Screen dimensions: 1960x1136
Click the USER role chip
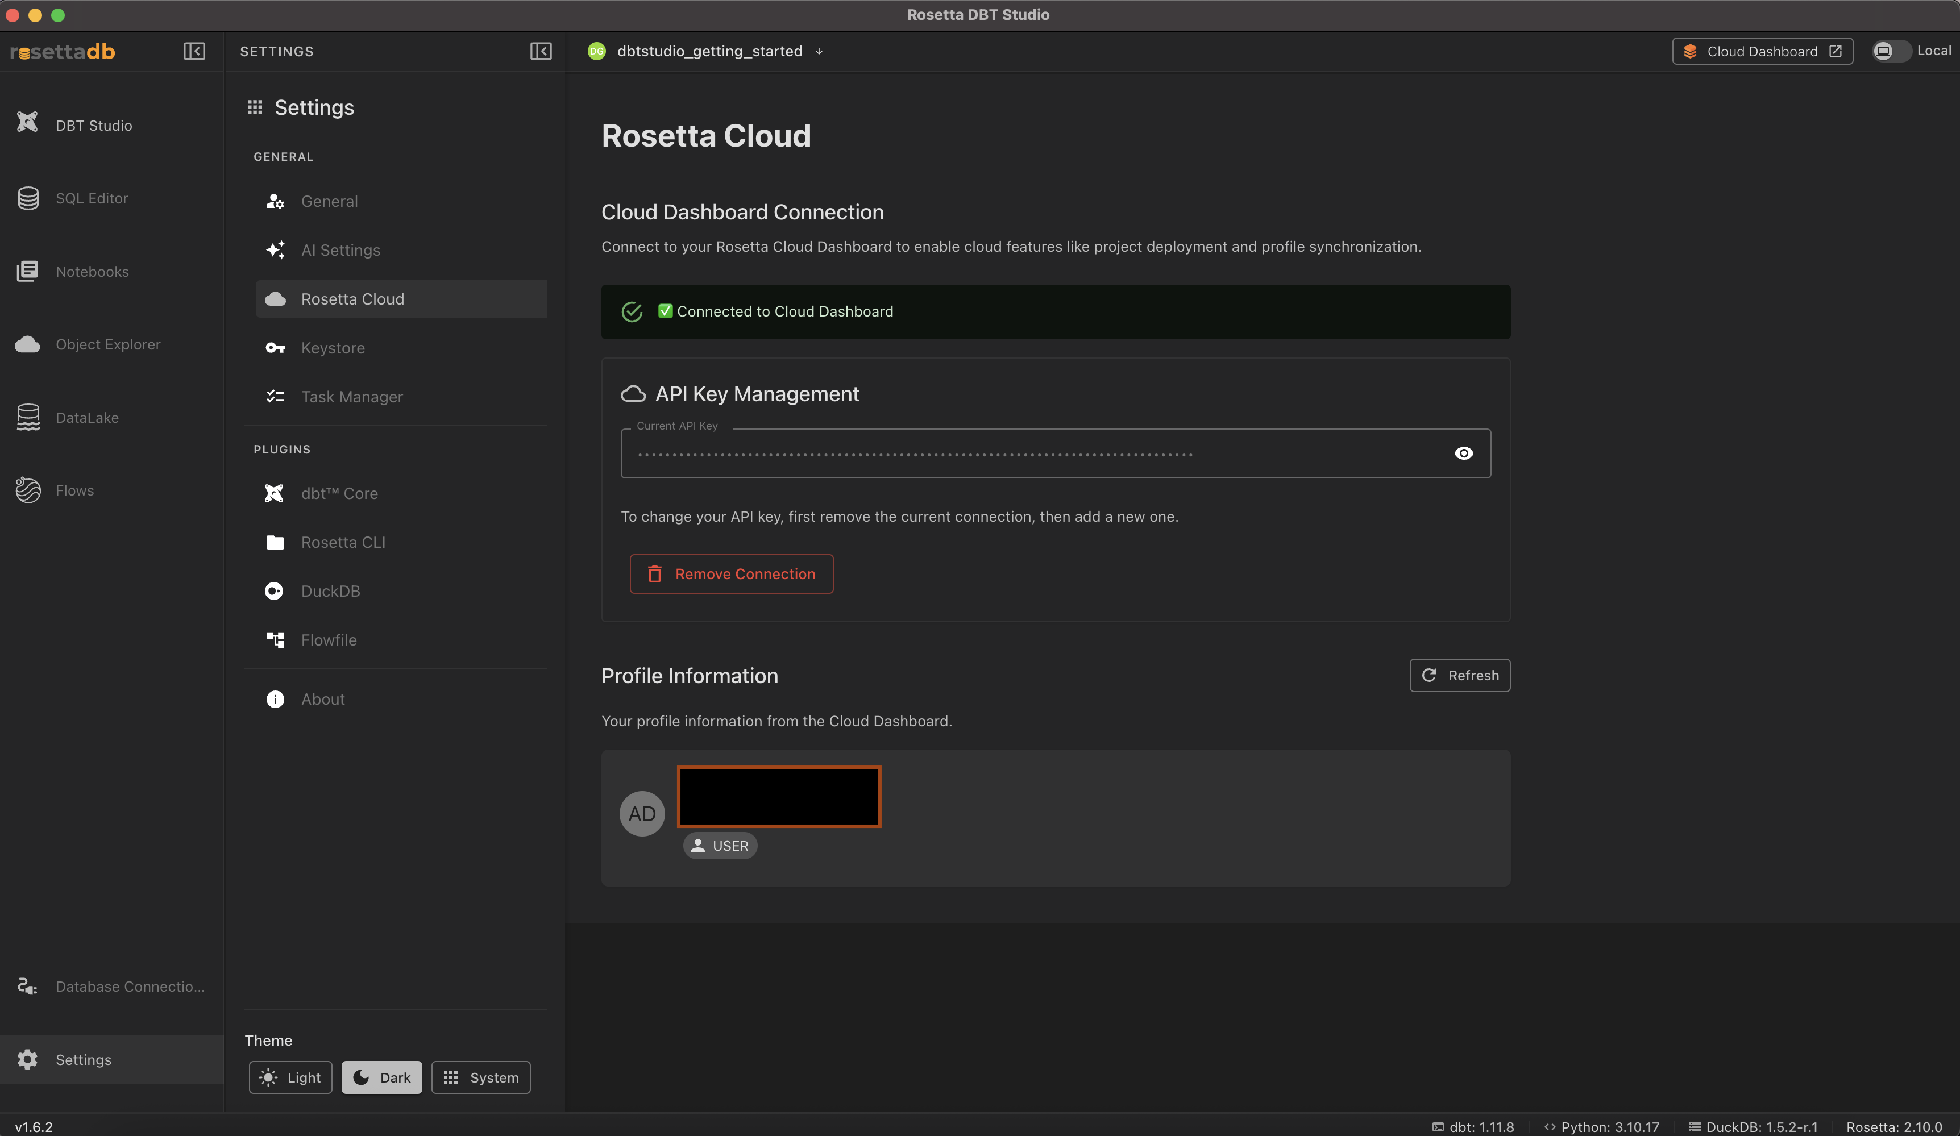(x=720, y=845)
